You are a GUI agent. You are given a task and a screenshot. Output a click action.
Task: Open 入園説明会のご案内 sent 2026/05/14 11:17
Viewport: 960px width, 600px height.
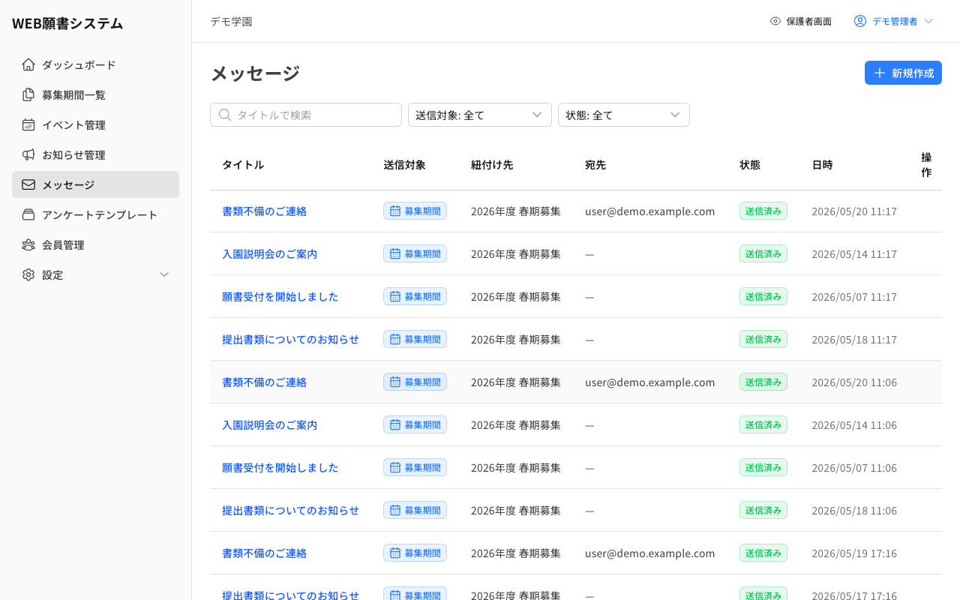pyautogui.click(x=269, y=253)
